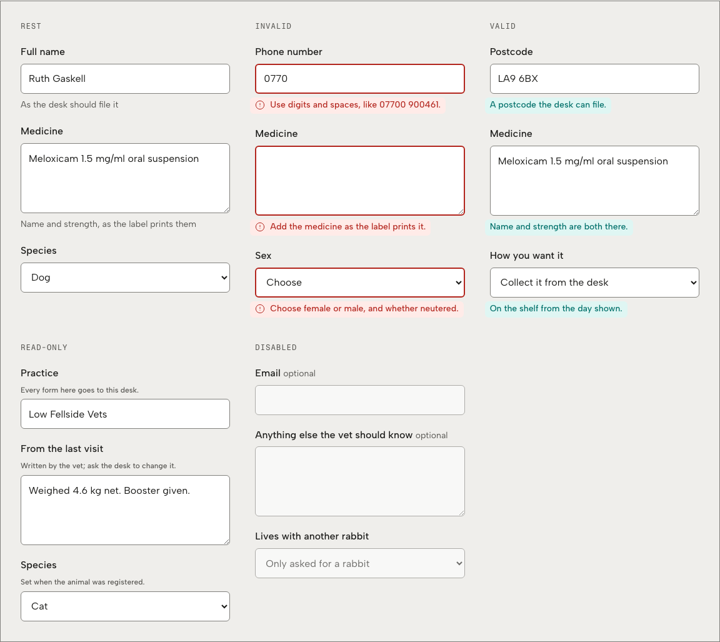Image resolution: width=720 pixels, height=642 pixels.
Task: Open the read-only Species dropdown showing Cat
Action: click(x=126, y=606)
